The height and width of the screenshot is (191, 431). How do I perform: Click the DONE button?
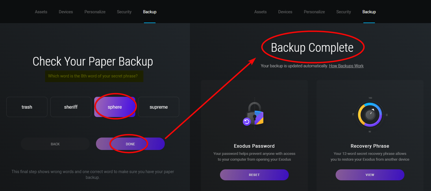(x=130, y=144)
